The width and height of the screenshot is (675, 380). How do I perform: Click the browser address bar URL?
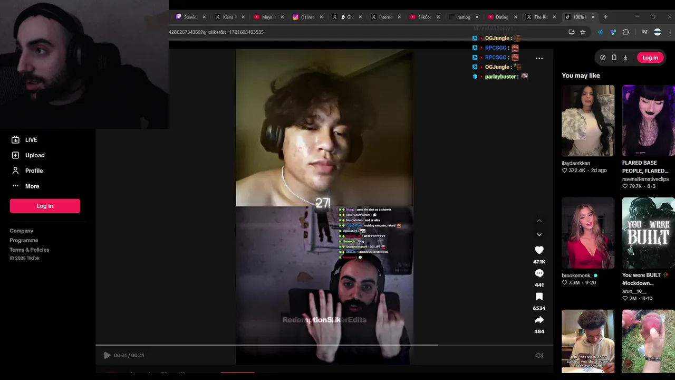(216, 32)
